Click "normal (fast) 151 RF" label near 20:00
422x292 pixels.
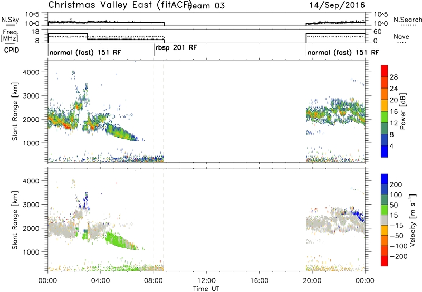(x=343, y=52)
